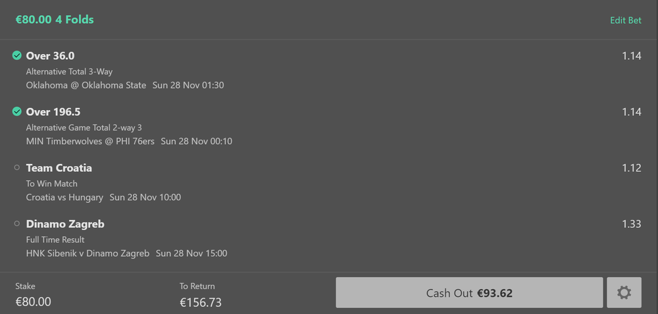Open cash out settings gear icon
Image resolution: width=658 pixels, height=314 pixels.
(624, 293)
